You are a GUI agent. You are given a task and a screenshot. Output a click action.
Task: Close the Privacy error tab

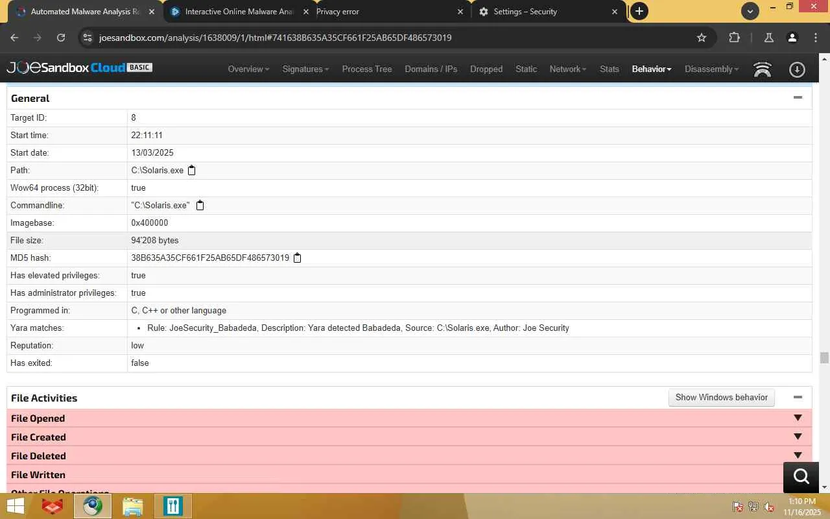[x=460, y=12]
